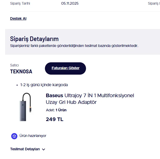The height and width of the screenshot is (159, 160).
Task: Click the Uzay Gri Hub Adaptör title line
Action: pyautogui.click(x=71, y=102)
